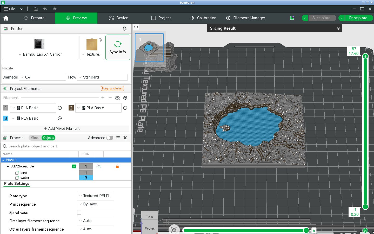Save the project with the disk icon
The width and height of the screenshot is (374, 234).
click(36, 9)
